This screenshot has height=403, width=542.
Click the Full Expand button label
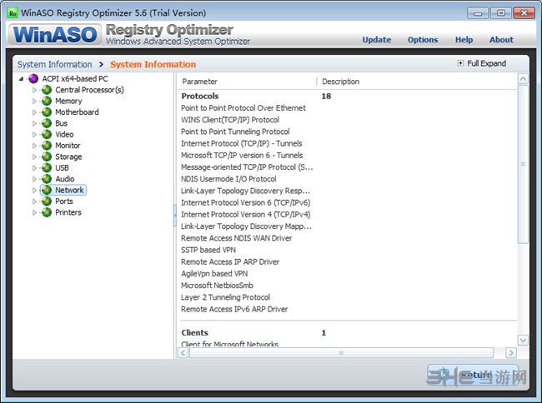pyautogui.click(x=486, y=63)
